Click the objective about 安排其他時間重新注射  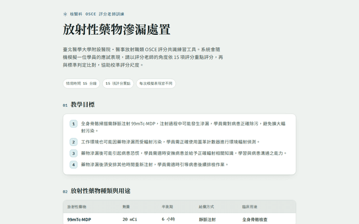tap(155, 165)
